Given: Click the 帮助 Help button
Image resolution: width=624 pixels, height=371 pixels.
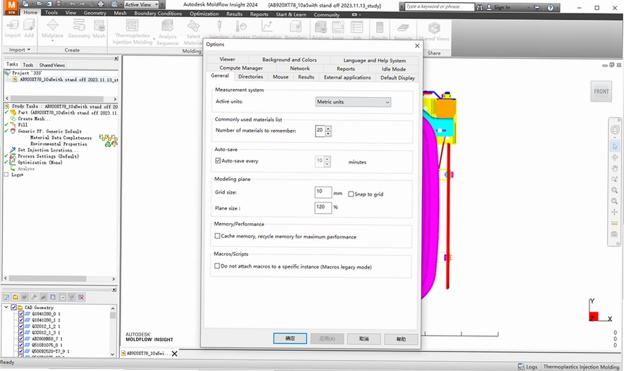Looking at the screenshot, I should click(x=401, y=339).
